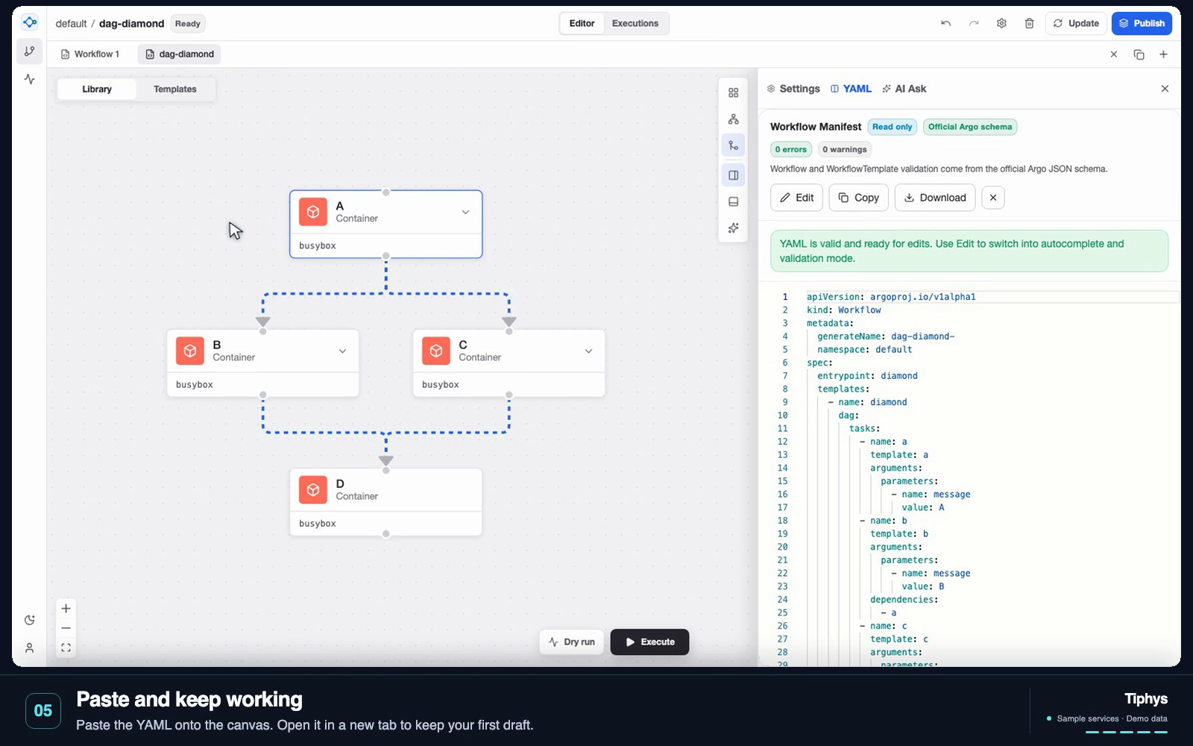Open workflow settings gear icon
The height and width of the screenshot is (746, 1193).
1001,23
